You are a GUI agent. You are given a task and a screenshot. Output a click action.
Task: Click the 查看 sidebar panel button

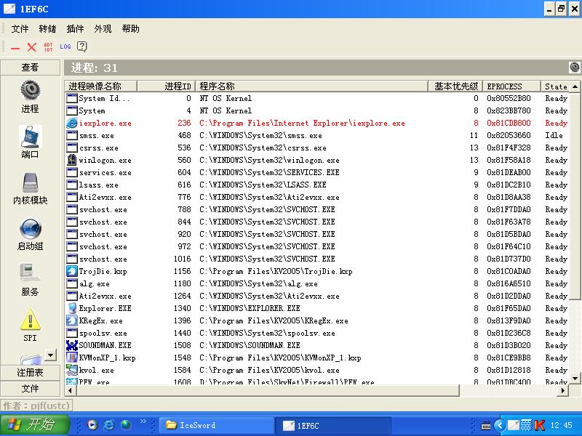click(x=30, y=67)
